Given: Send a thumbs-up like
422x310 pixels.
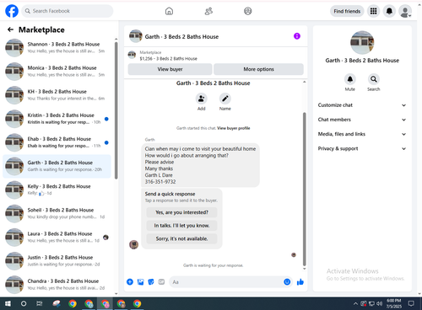Looking at the screenshot, I should [300, 282].
